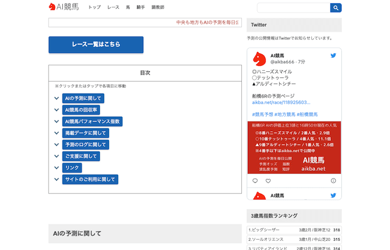This screenshot has width=390, height=250.
Task: Open tweet info circle icon
Action: point(333,180)
